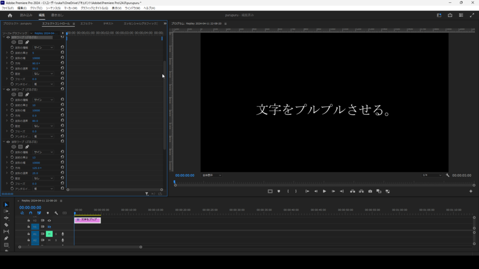Click the Add Marker icon in monitor
This screenshot has height=269, width=479.
(279, 191)
